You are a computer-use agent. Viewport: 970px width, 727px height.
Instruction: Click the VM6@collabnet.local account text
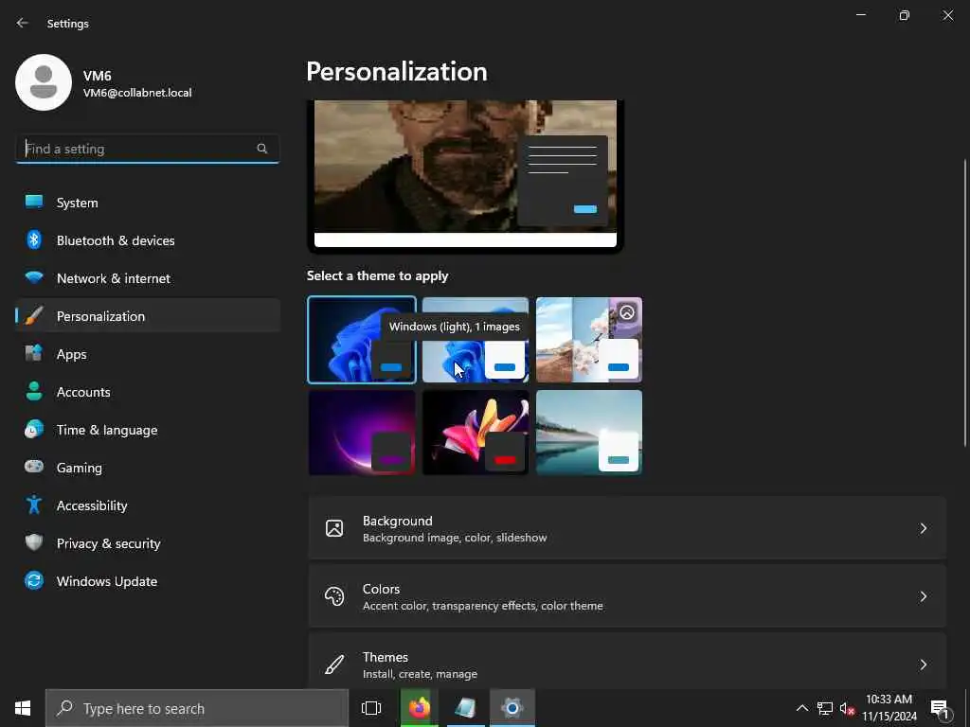137,93
